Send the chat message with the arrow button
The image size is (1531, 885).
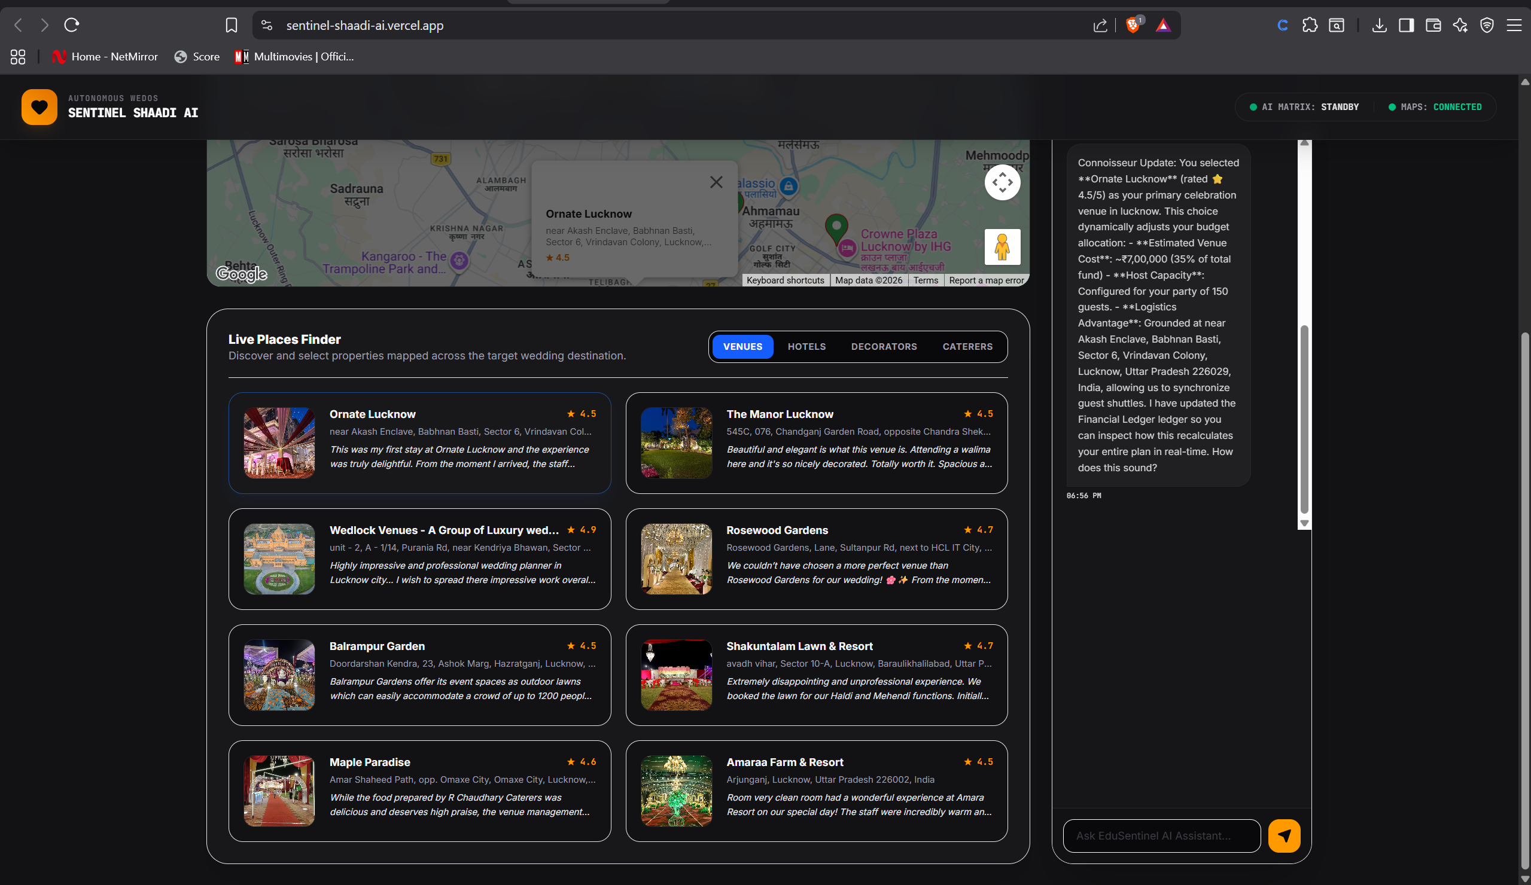[1285, 836]
